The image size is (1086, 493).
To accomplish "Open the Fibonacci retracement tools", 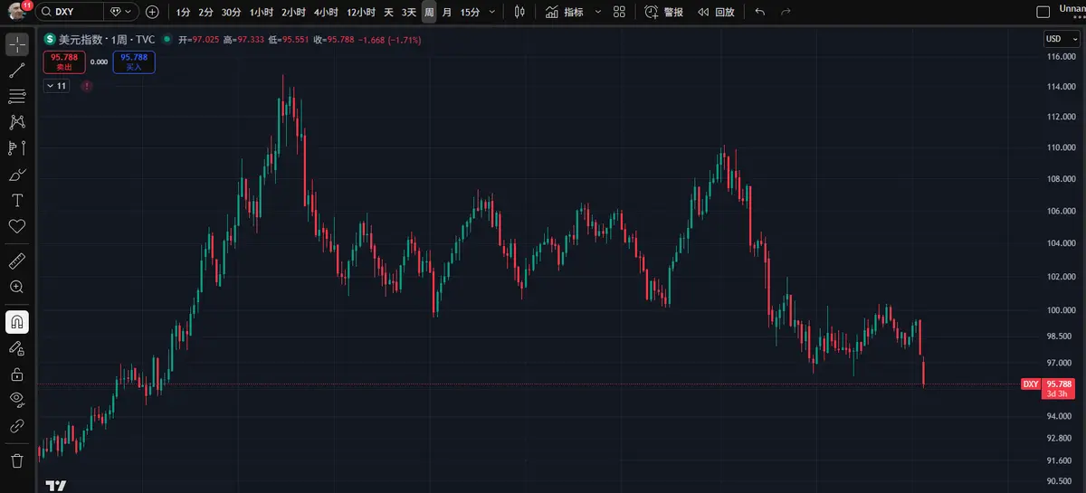I will pyautogui.click(x=17, y=96).
